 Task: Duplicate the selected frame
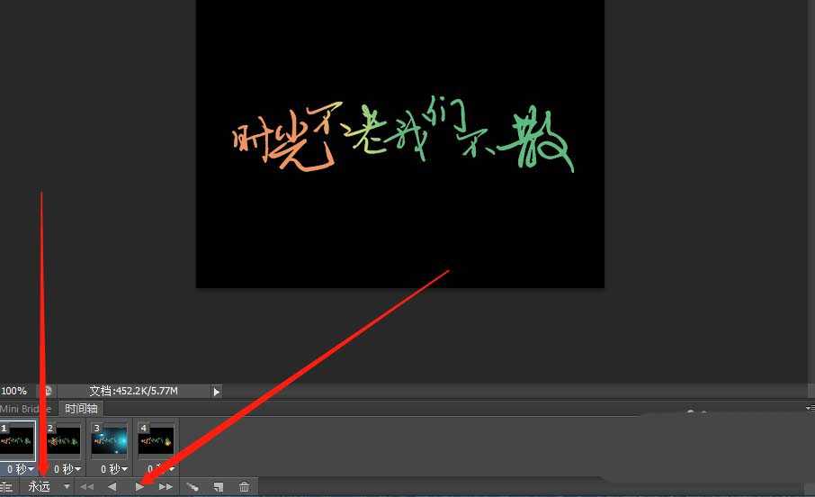click(x=218, y=486)
